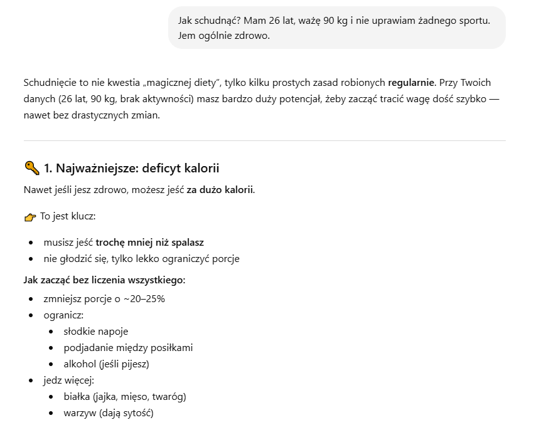Click the user message bubble about losing weight
This screenshot has width=546, height=435.
coord(336,28)
